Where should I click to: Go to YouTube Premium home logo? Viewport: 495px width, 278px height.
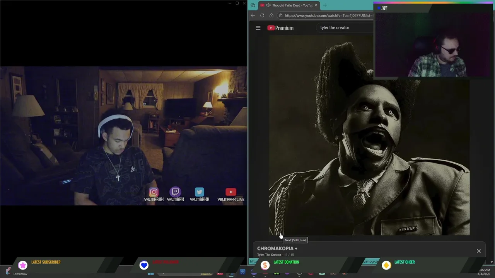click(x=280, y=28)
